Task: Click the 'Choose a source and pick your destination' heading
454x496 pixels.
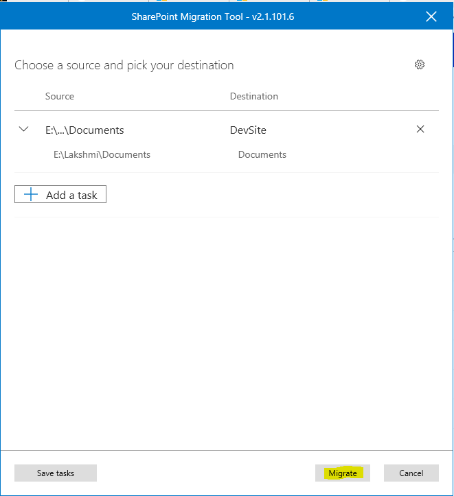Action: click(x=124, y=65)
